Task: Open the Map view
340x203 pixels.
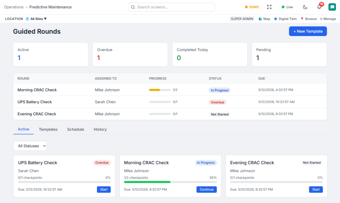Action: click(264, 19)
